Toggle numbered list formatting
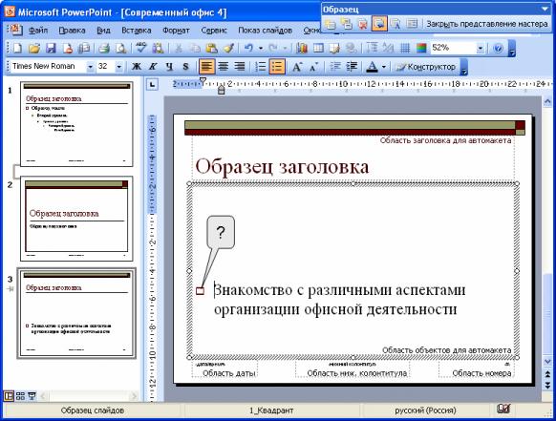Image resolution: width=556 pixels, height=421 pixels. point(260,67)
